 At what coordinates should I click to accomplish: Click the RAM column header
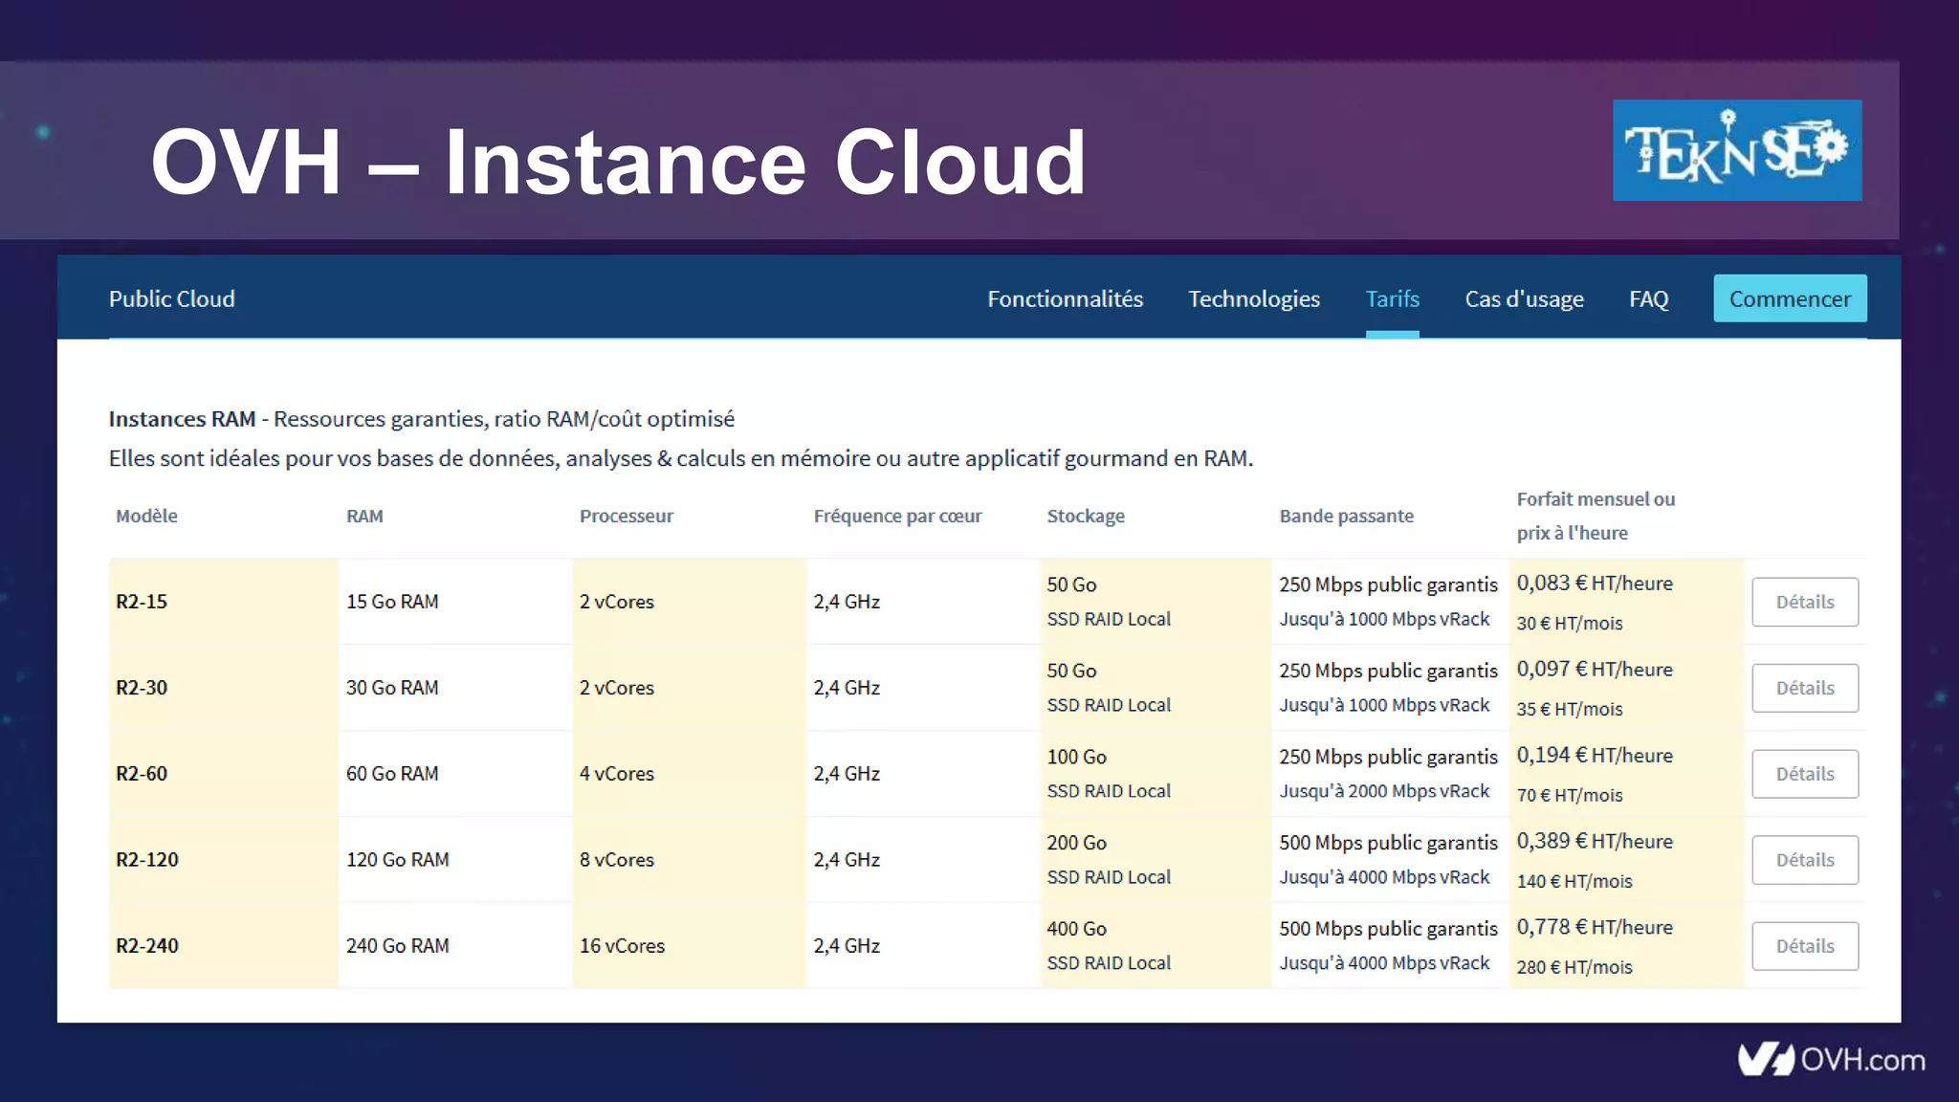click(364, 516)
